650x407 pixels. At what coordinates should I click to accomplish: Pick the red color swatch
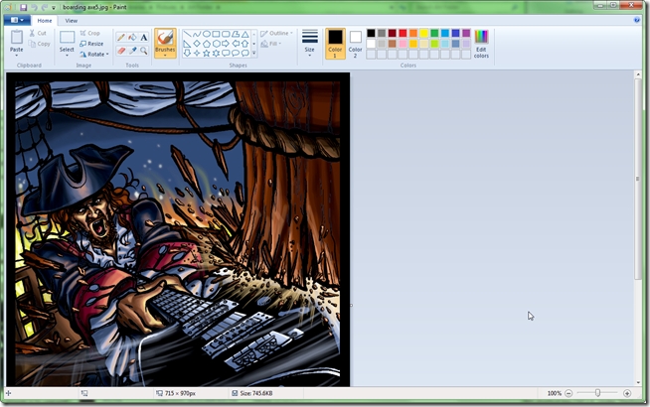pyautogui.click(x=403, y=33)
